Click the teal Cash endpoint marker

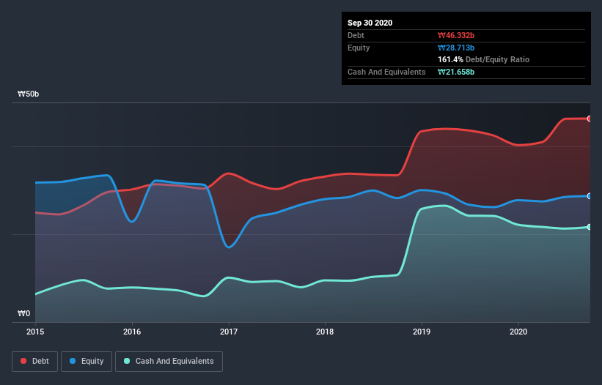click(x=590, y=227)
